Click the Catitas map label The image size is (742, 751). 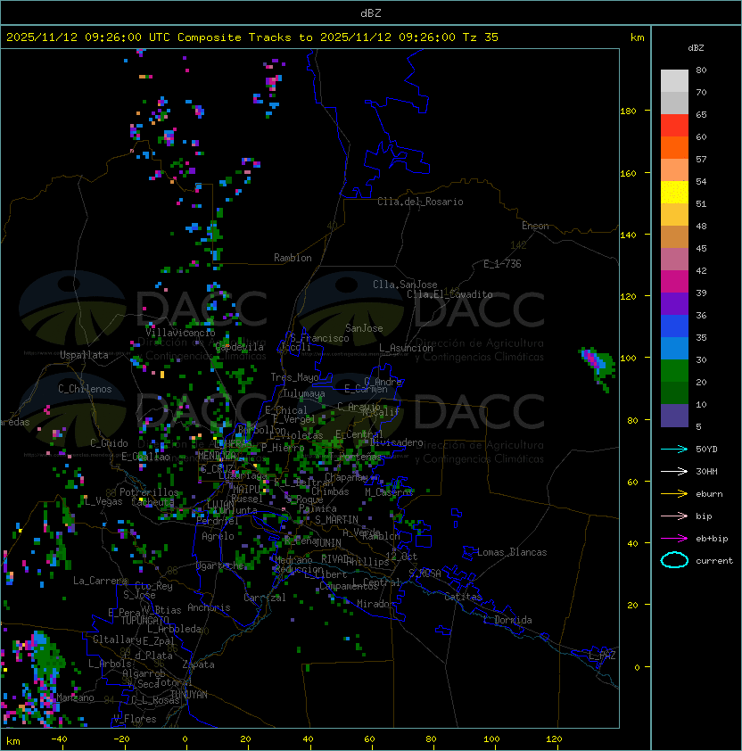[463, 597]
